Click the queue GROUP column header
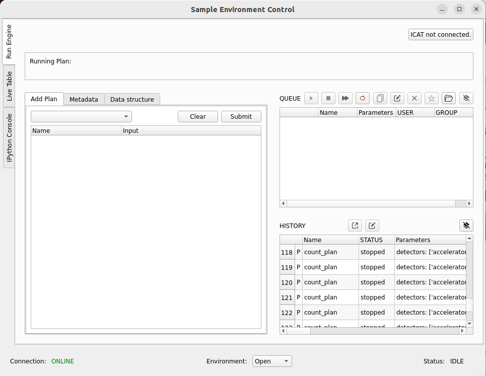Image resolution: width=486 pixels, height=376 pixels. point(454,112)
